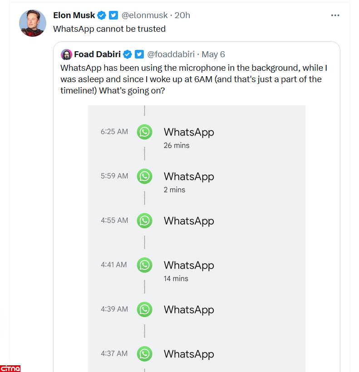Viewport: 359px width, 372px height.
Task: Open the @foaddabiri handle link
Action: pyautogui.click(x=171, y=54)
